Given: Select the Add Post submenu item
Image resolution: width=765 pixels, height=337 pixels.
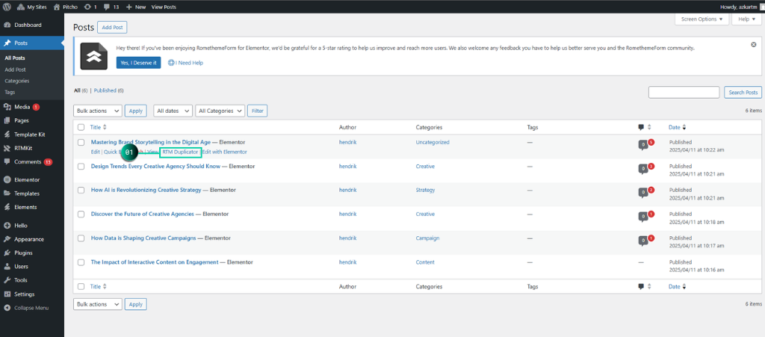Looking at the screenshot, I should coord(15,69).
